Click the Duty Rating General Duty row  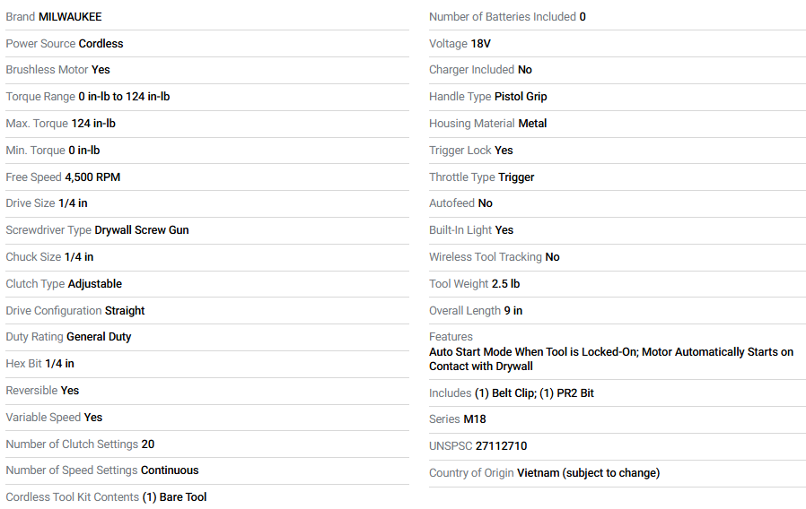pos(68,336)
